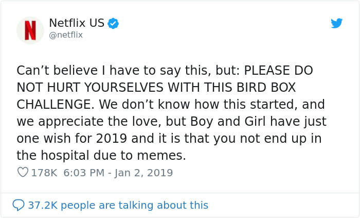Screen dimensions: 360x218
Task: Click the "Can't believe I have to" opening line
Action: click(77, 70)
